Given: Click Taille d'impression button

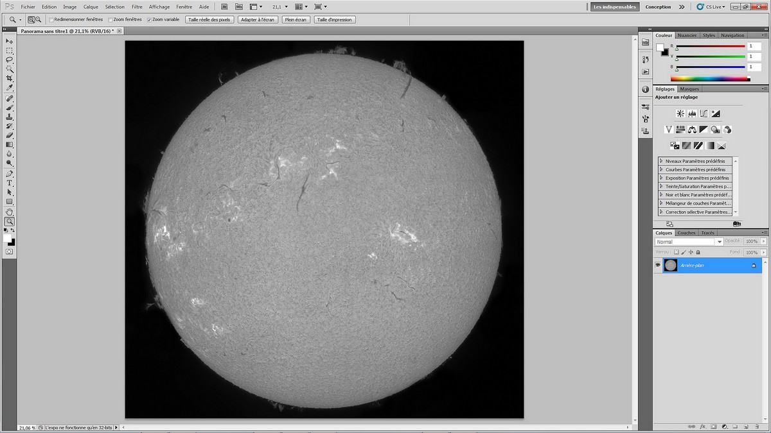Looking at the screenshot, I should pyautogui.click(x=335, y=20).
